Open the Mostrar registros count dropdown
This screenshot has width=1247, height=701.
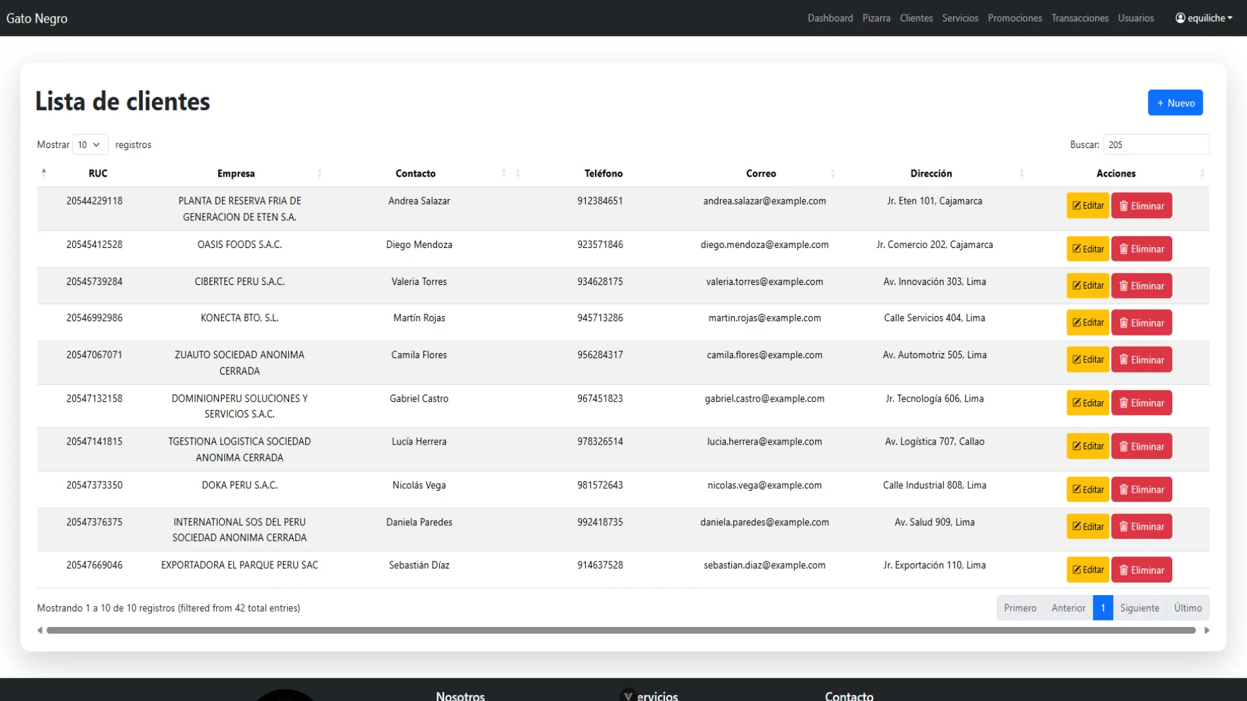tap(90, 145)
